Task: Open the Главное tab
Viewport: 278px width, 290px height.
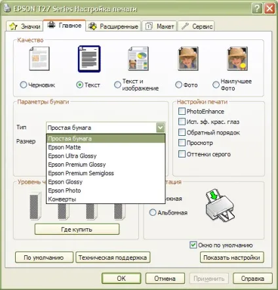Action: 64,26
